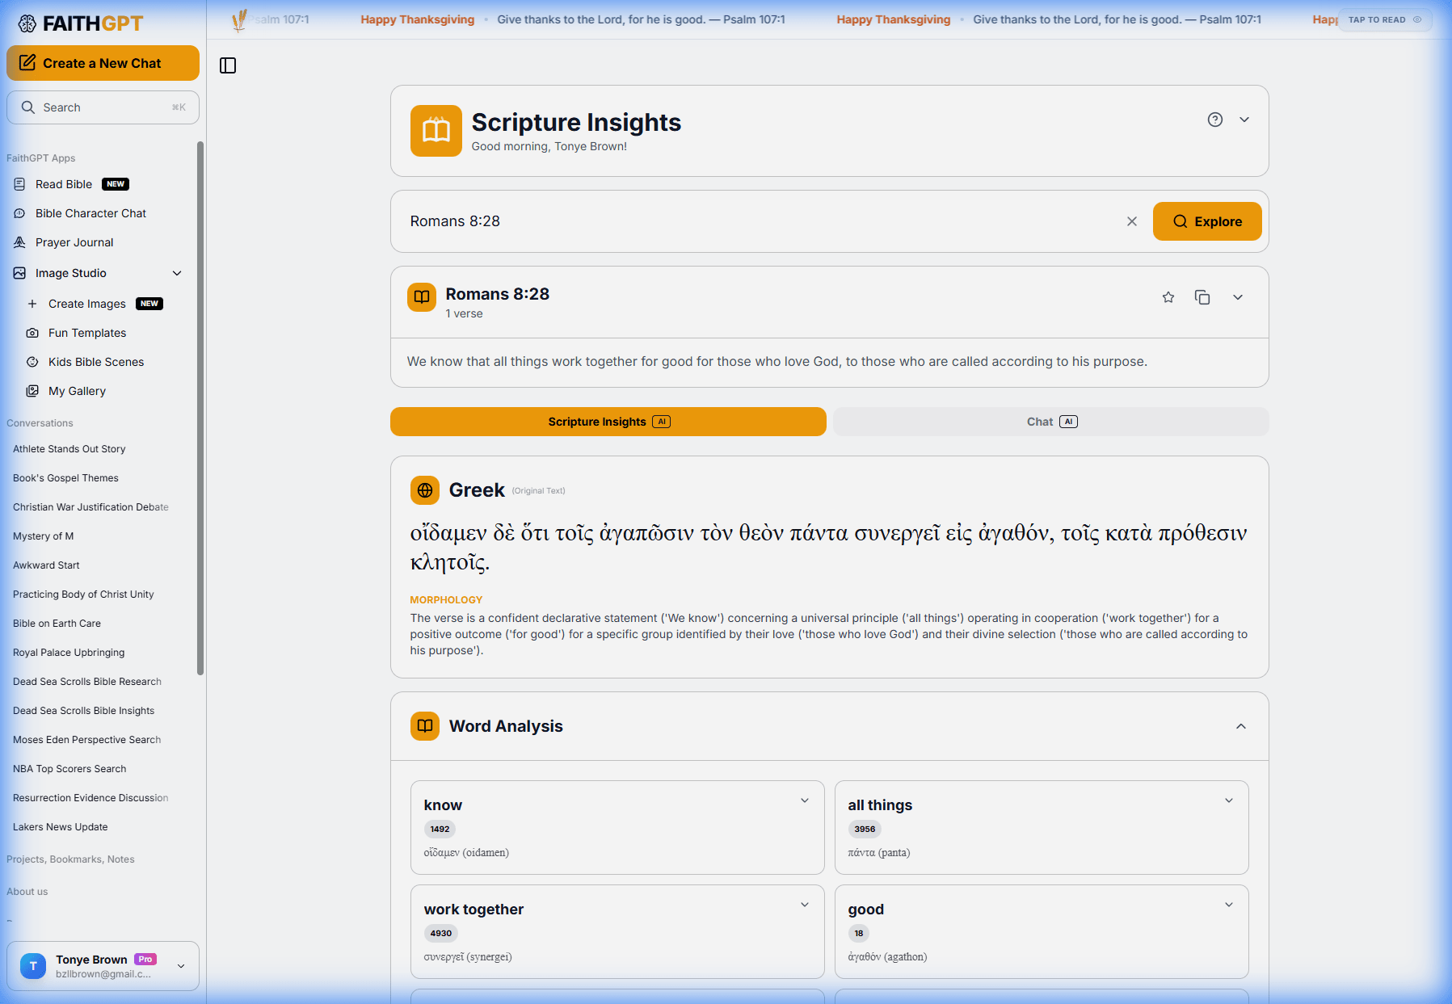The width and height of the screenshot is (1452, 1004).
Task: Click the Greek globe icon
Action: [425, 490]
